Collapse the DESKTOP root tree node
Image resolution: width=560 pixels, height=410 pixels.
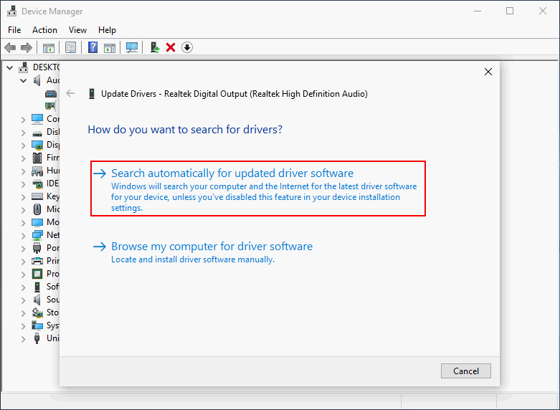pos(9,67)
